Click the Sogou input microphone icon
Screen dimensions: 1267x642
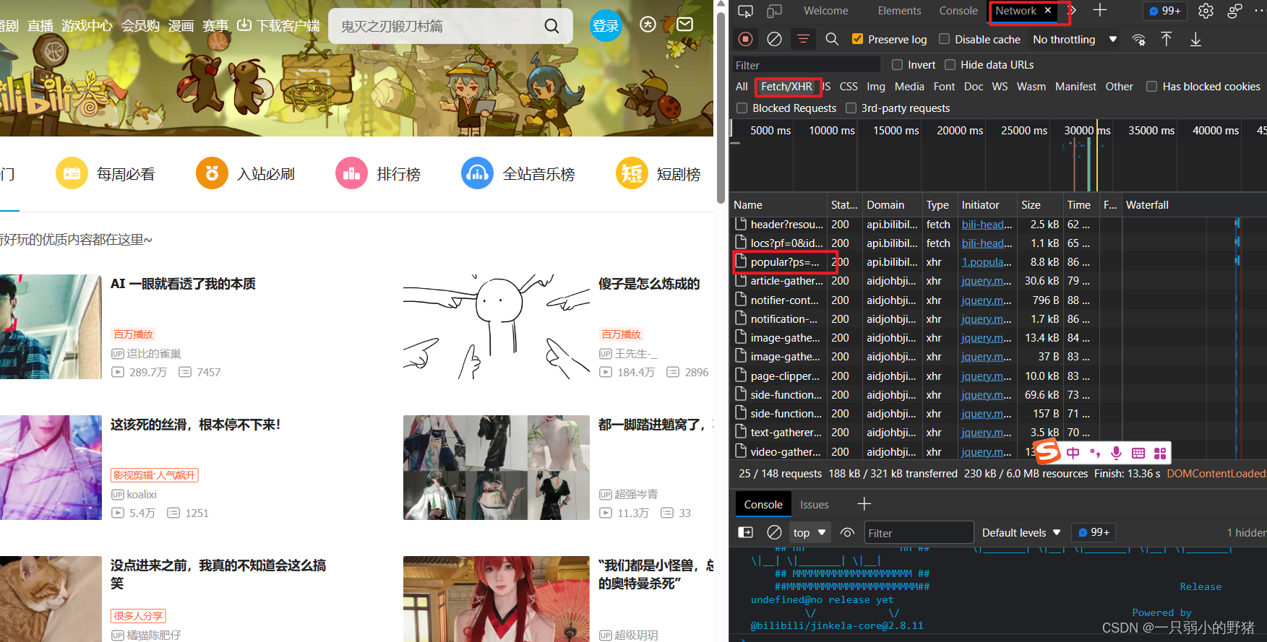pos(1116,453)
